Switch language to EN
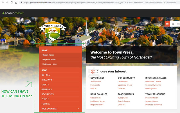 click(x=167, y=24)
